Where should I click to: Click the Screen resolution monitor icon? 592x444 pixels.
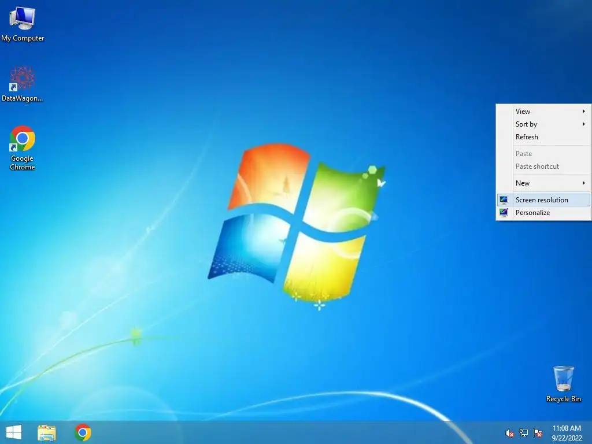click(x=504, y=200)
